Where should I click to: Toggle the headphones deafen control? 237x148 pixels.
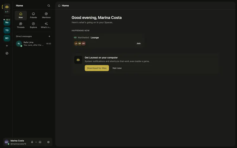(40, 142)
